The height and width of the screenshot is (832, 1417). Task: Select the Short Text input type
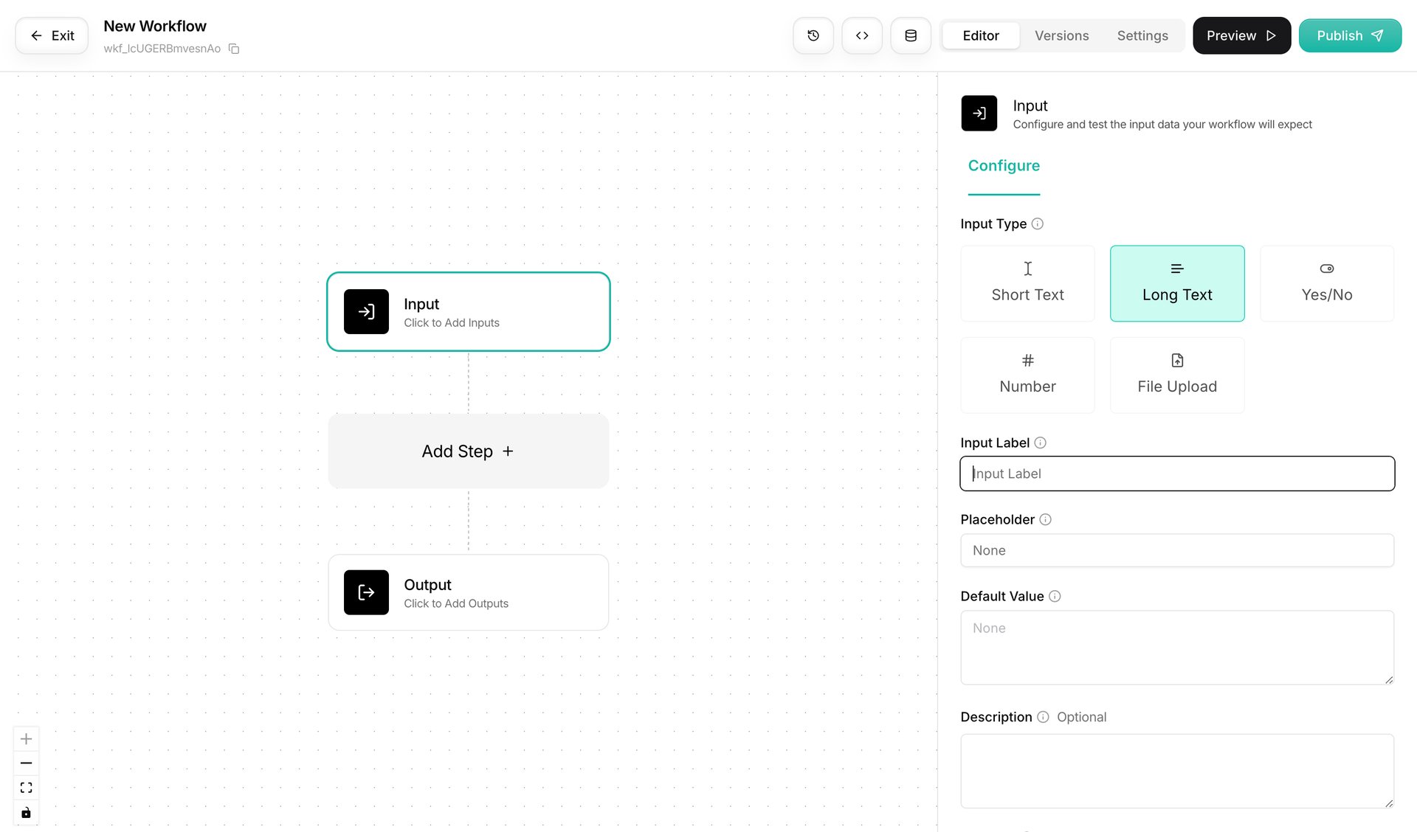click(1027, 283)
